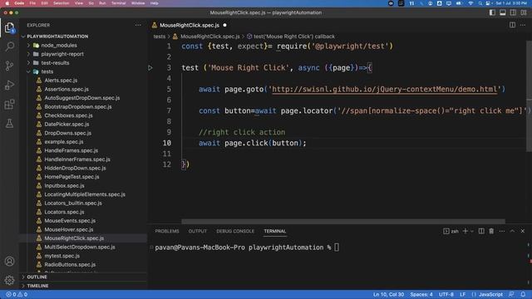Open Alerts.spec.js file

[61, 81]
